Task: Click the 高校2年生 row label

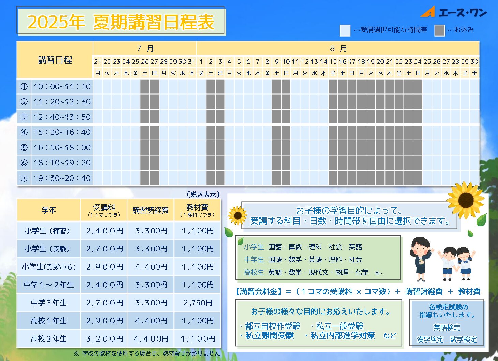Action: pyautogui.click(x=49, y=339)
